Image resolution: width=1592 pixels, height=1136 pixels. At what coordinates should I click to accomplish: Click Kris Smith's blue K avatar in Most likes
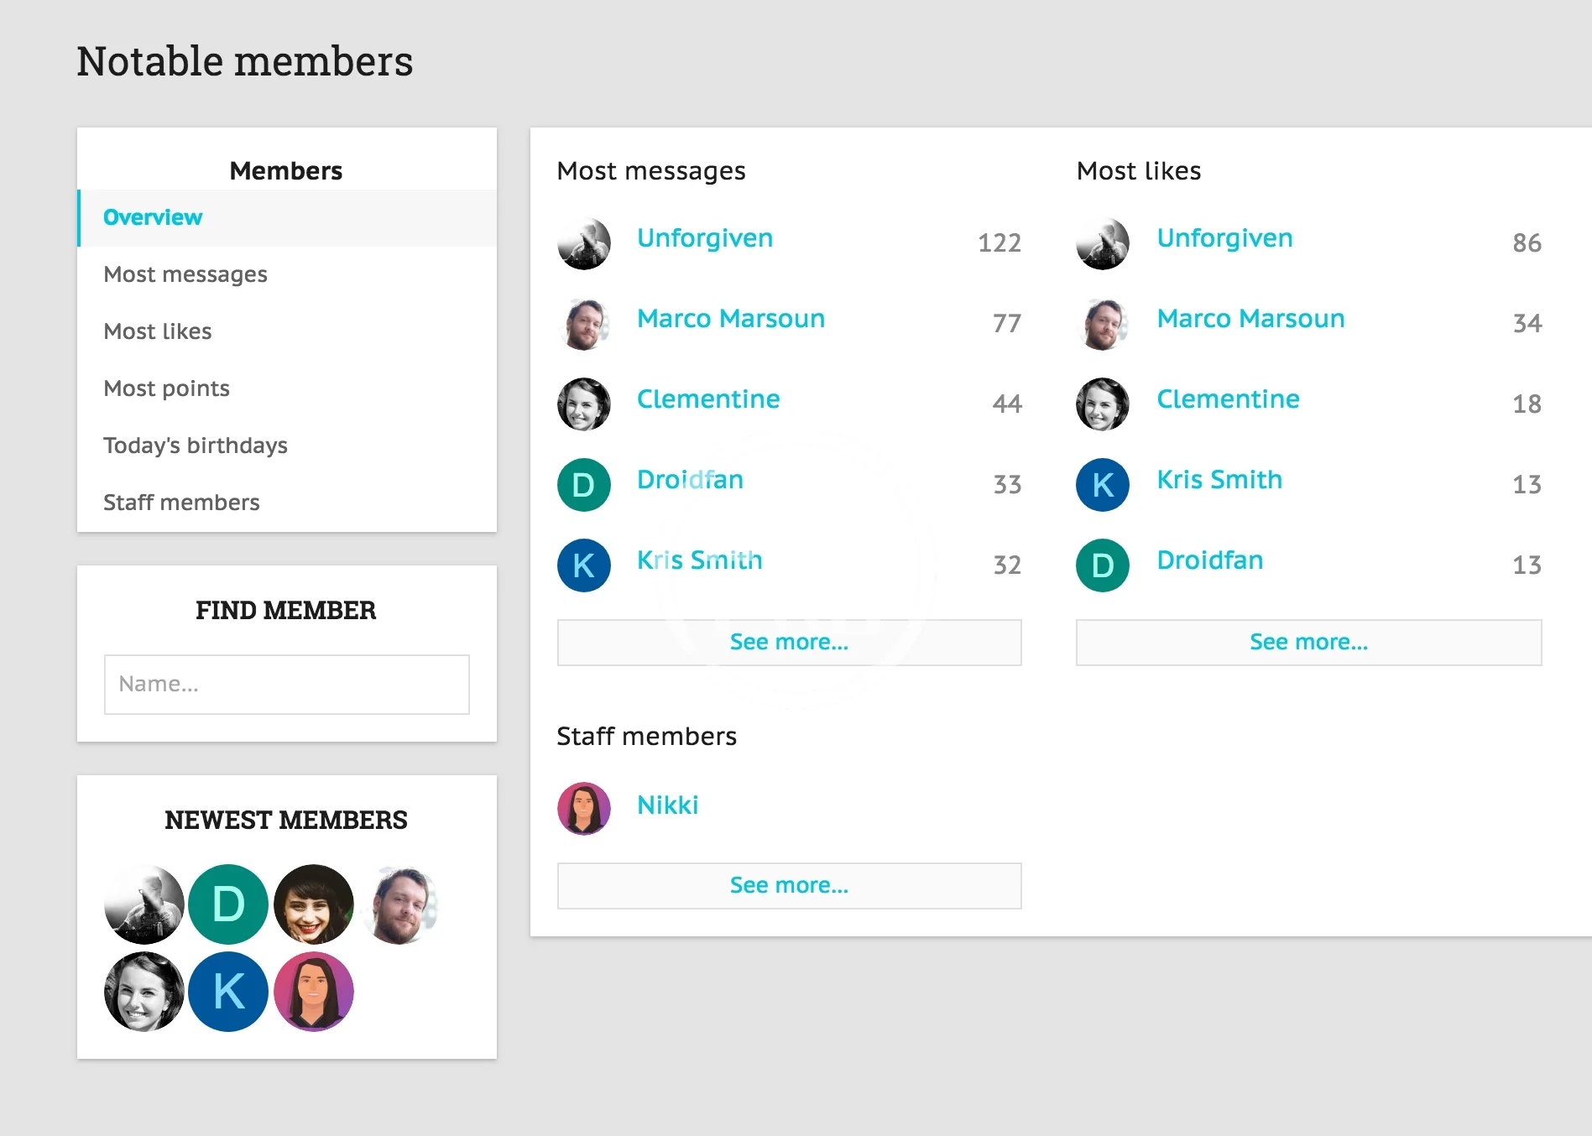coord(1102,485)
